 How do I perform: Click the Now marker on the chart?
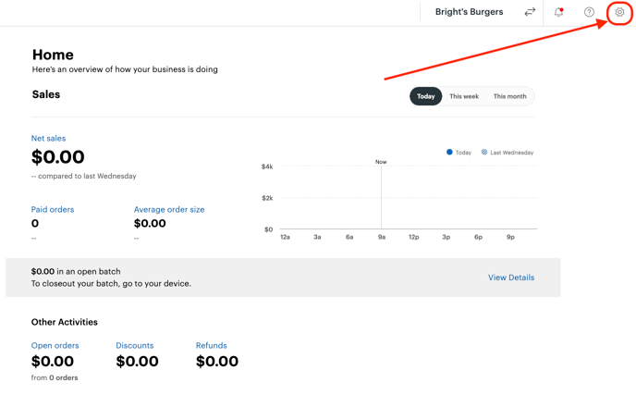click(381, 162)
